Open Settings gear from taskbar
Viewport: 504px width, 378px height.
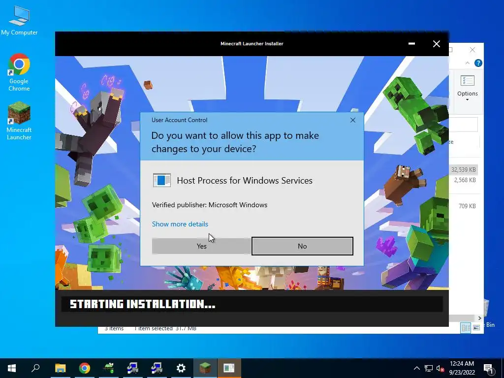click(x=181, y=368)
